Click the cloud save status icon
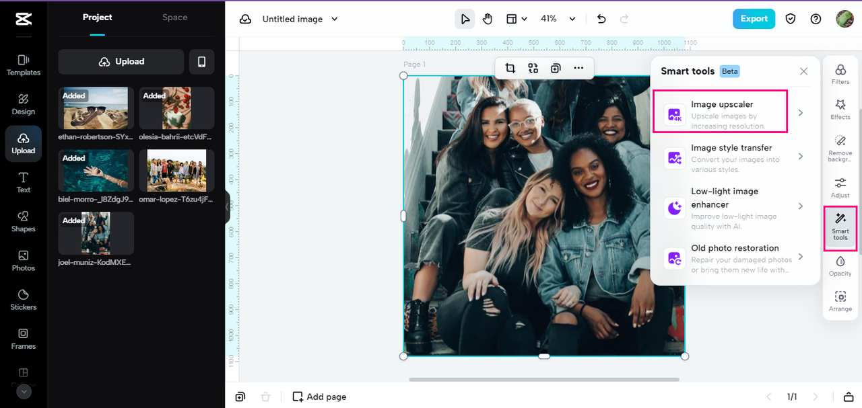Image resolution: width=862 pixels, height=408 pixels. 246,19
